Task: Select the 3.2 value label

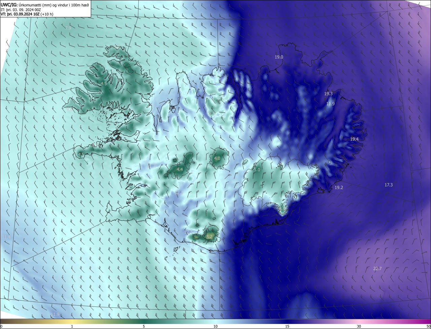Action: (x=209, y=237)
